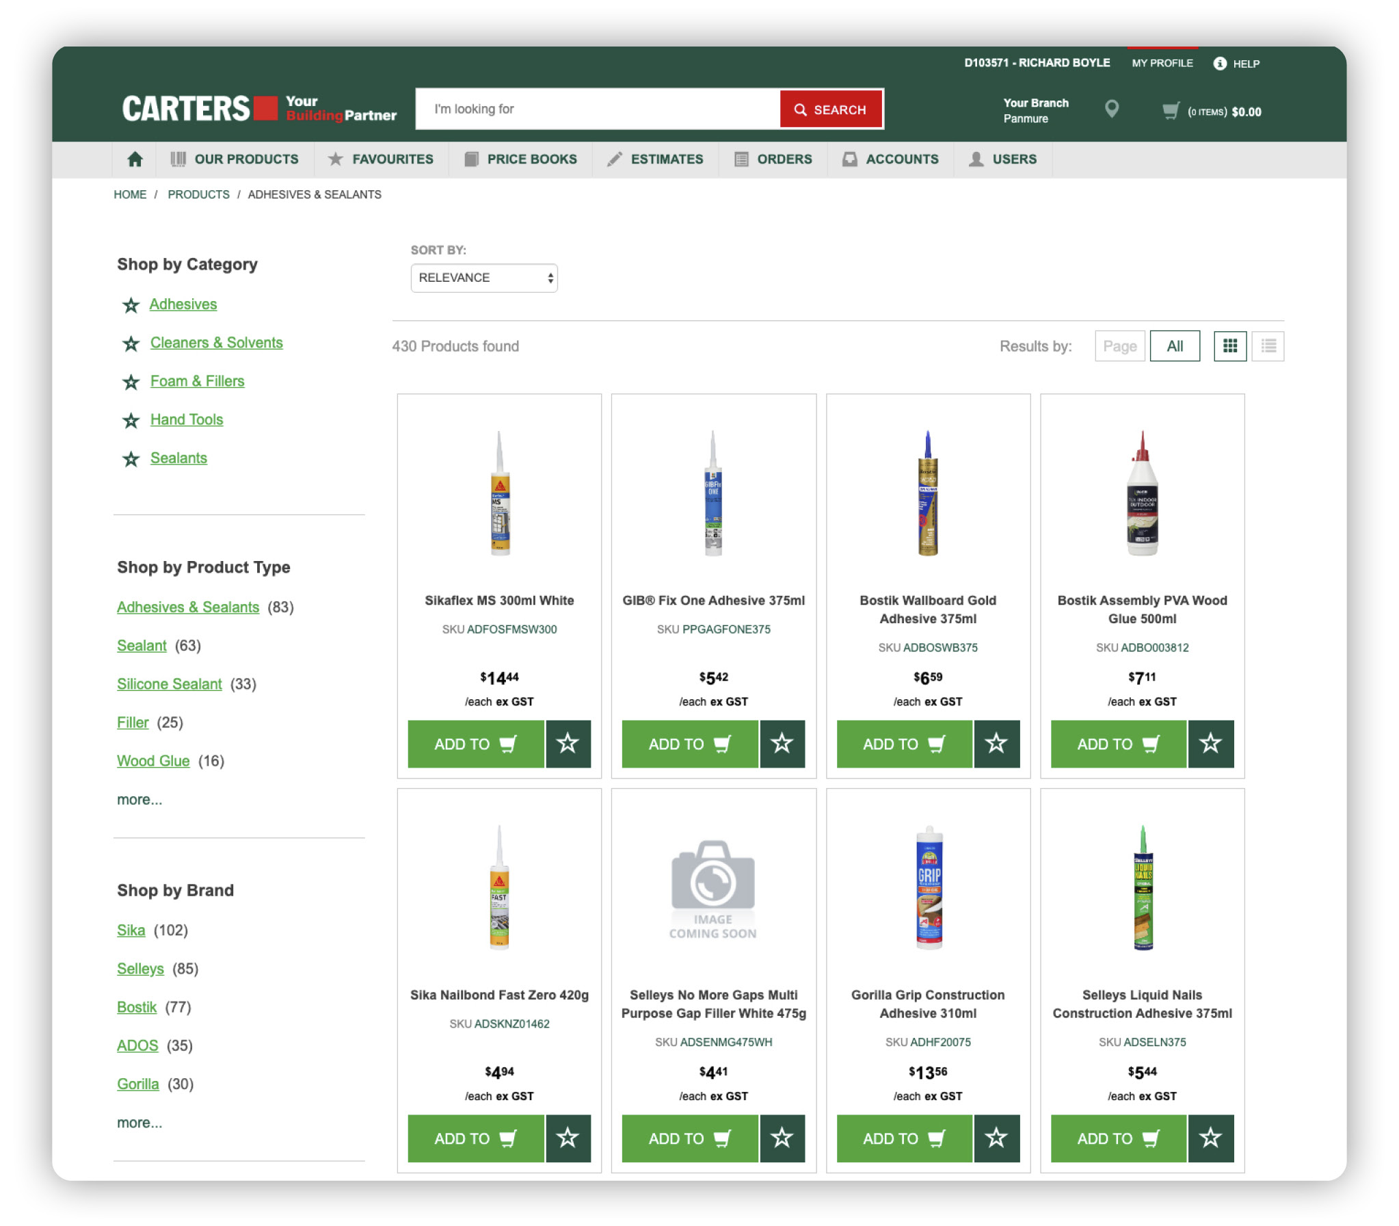Click the red Search button
This screenshot has height=1226, width=1399.
coord(830,109)
